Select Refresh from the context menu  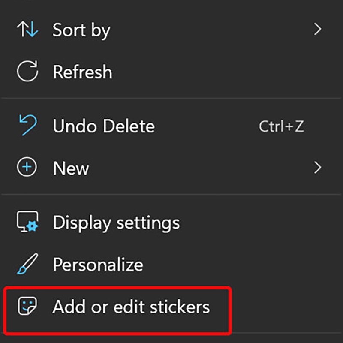(83, 72)
